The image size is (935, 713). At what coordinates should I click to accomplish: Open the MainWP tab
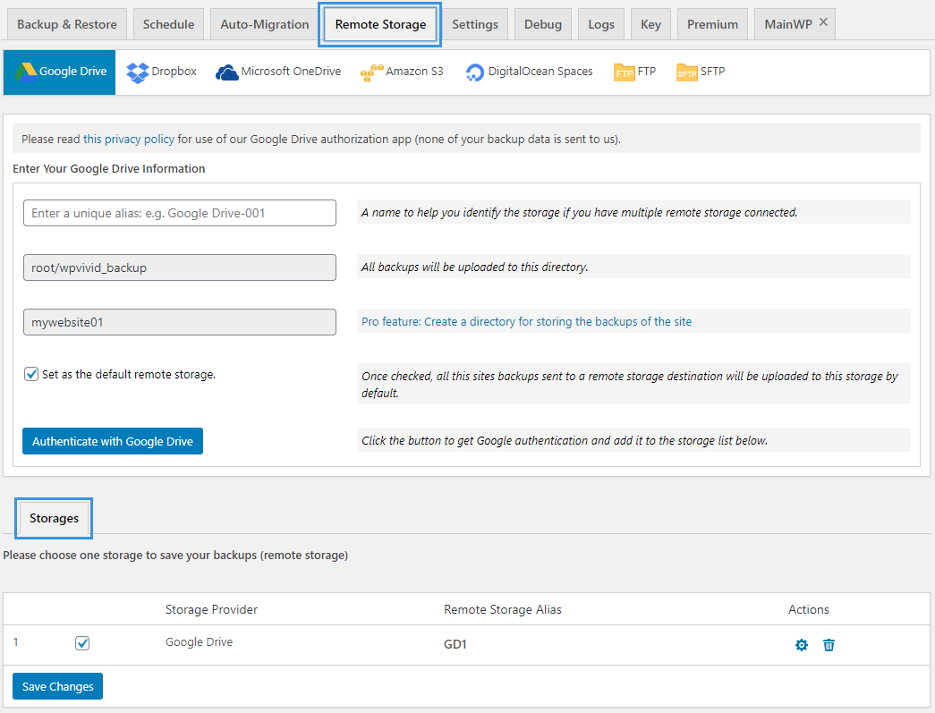pos(788,24)
